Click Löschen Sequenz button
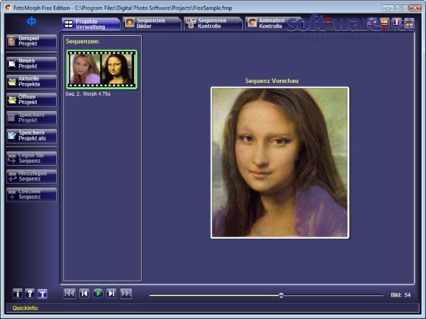 [x=31, y=195]
